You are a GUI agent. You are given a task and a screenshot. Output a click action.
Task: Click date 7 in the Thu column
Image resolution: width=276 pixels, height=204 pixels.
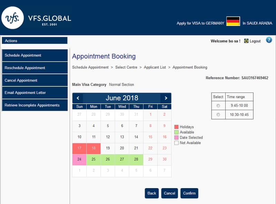136,126
